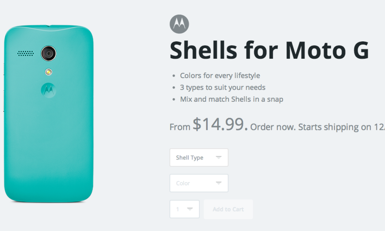Click the $14.99 price
Image resolution: width=385 pixels, height=231 pixels.
pos(220,124)
